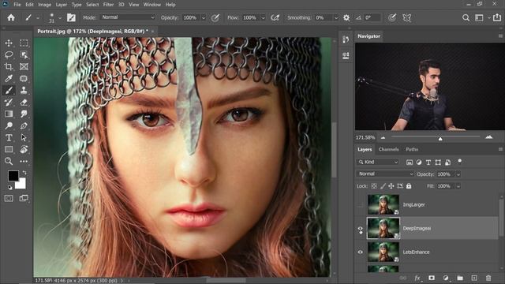Select the Eraser tool
Screen dimensions: 505x284
[24, 102]
